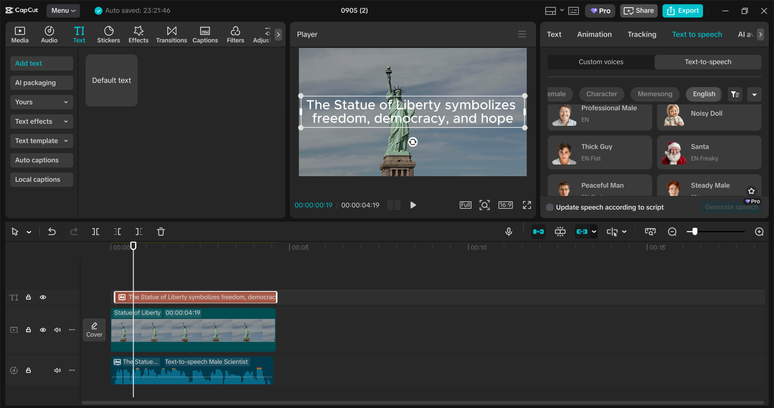Click the Export button
The width and height of the screenshot is (774, 408).
click(x=682, y=10)
